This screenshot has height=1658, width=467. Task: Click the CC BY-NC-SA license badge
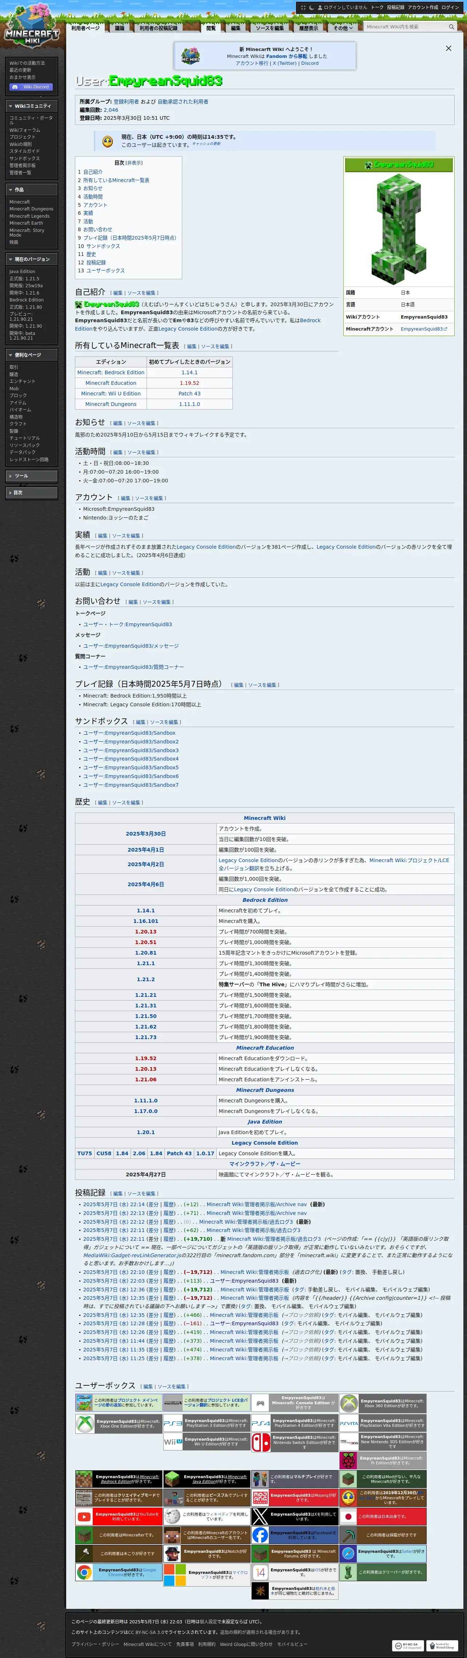[x=408, y=1646]
